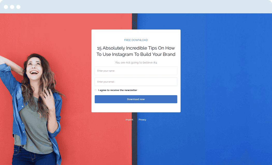Click the solid blue background area
The image size is (272, 165).
pos(226,87)
